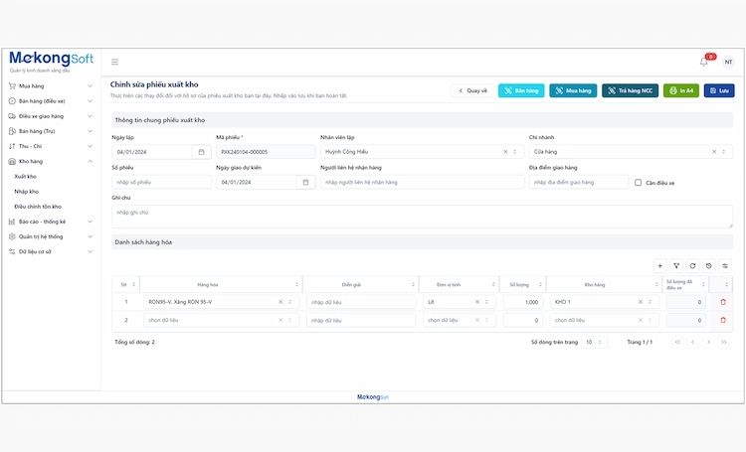Click the hamburger menu icon to toggle the sidebar
The image size is (746, 452).
point(114,62)
